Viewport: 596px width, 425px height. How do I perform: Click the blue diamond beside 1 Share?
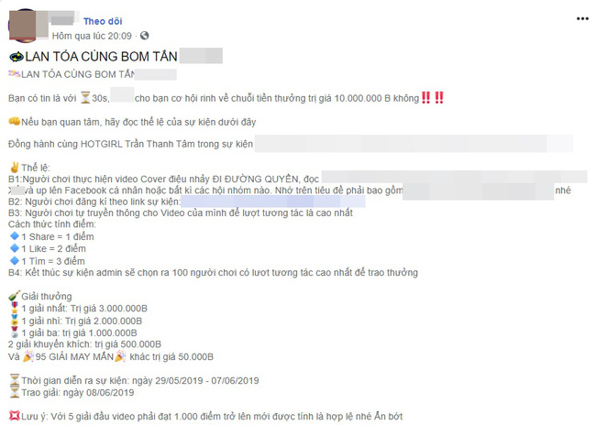coord(15,236)
